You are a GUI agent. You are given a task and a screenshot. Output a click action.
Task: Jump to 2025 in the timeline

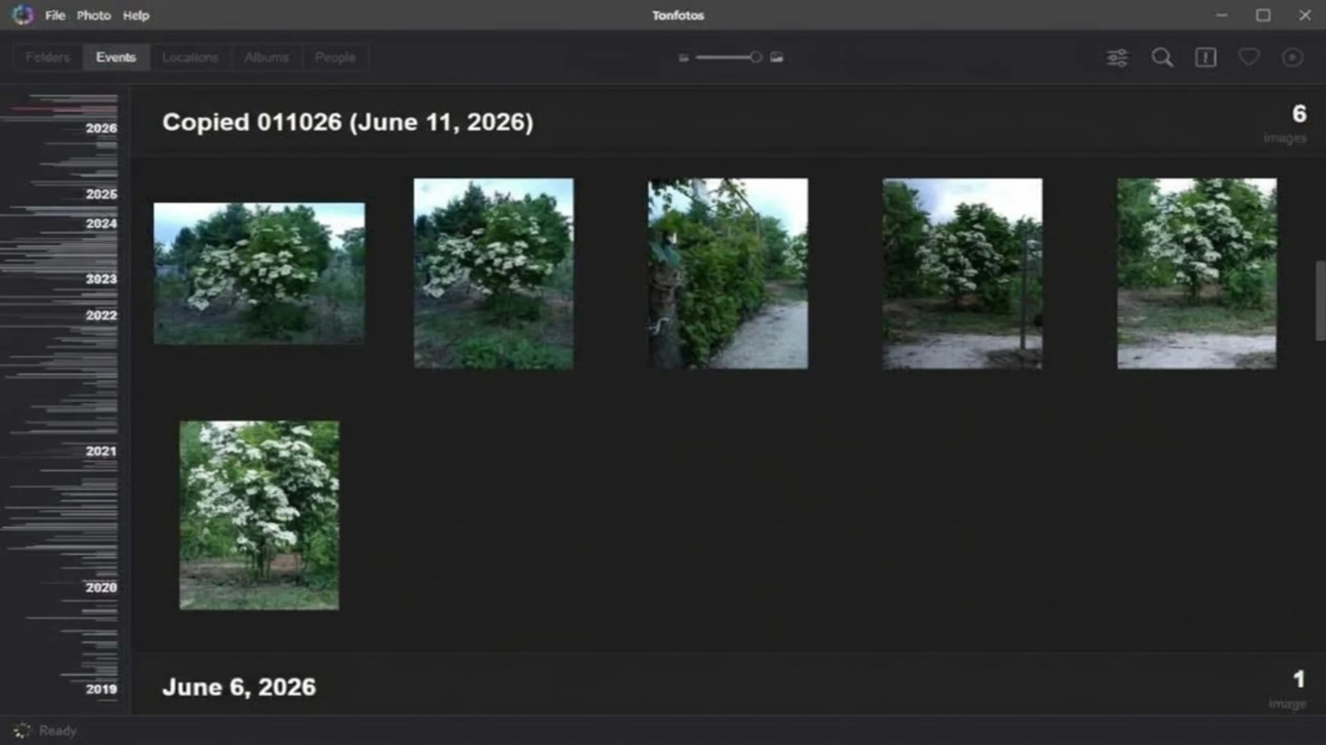point(102,195)
